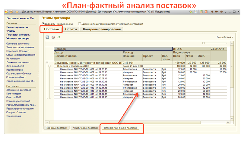Select the 'Плановые поставки' bottom tab
The height and width of the screenshot is (150, 244).
click(56, 128)
